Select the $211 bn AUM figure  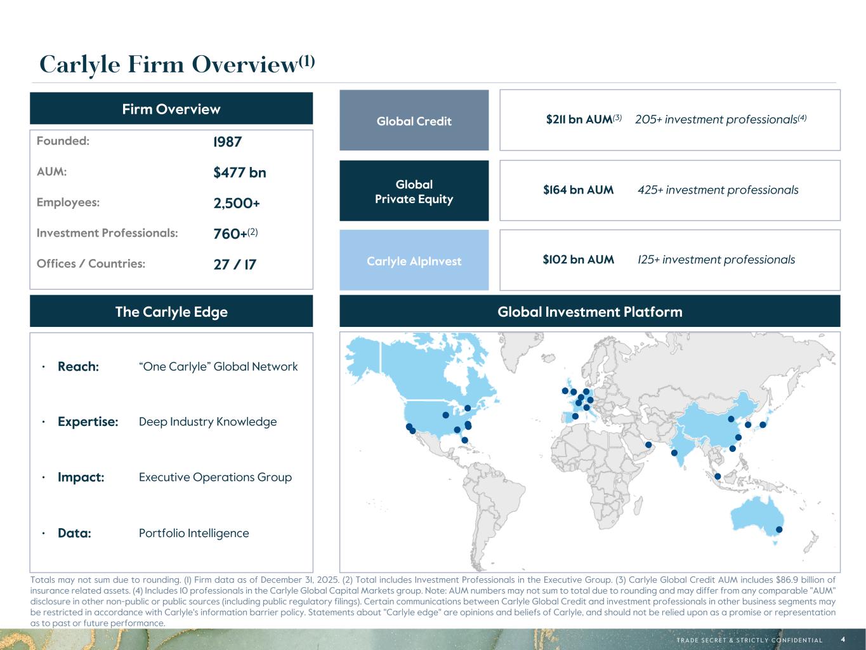pos(579,119)
